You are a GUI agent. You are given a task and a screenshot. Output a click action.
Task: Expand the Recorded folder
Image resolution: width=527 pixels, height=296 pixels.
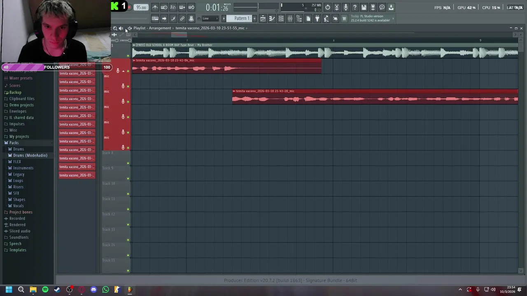coord(17,218)
